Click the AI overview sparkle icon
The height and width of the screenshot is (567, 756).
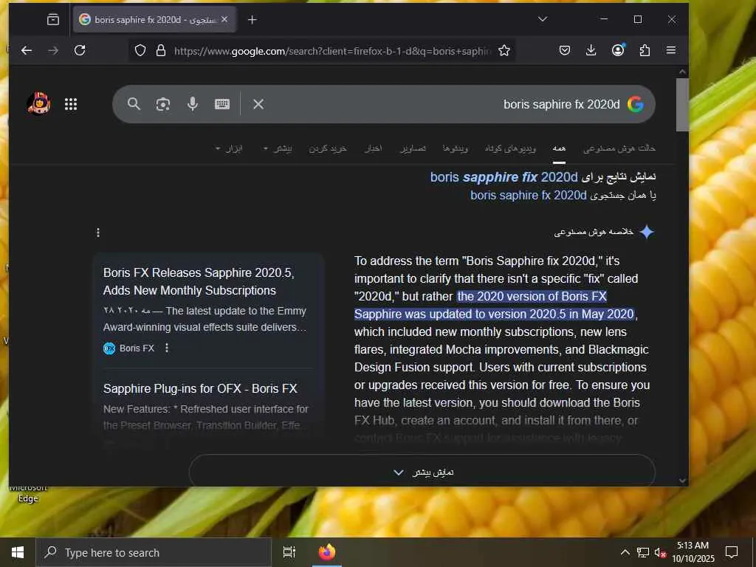[x=647, y=232]
